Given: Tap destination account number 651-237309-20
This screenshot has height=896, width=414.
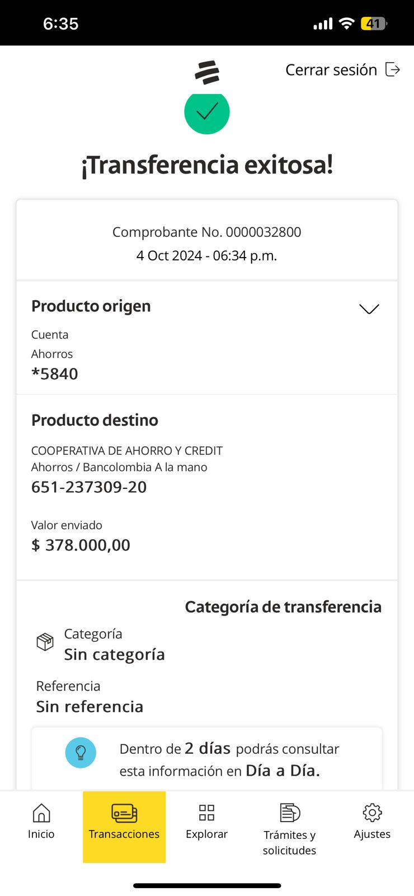Looking at the screenshot, I should 89,487.
